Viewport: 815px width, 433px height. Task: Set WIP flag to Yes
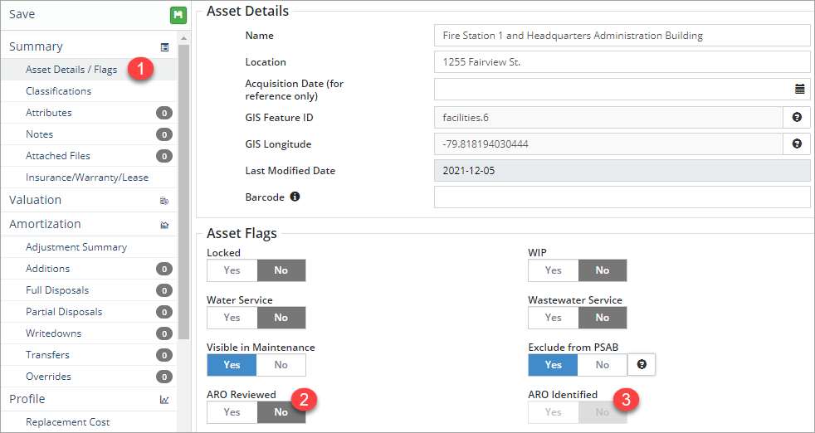[554, 270]
